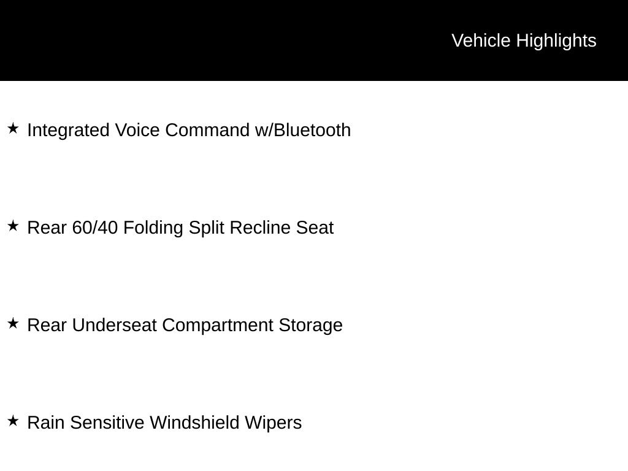Click the empty black header banner area
The image size is (628, 471).
[x=215, y=40]
